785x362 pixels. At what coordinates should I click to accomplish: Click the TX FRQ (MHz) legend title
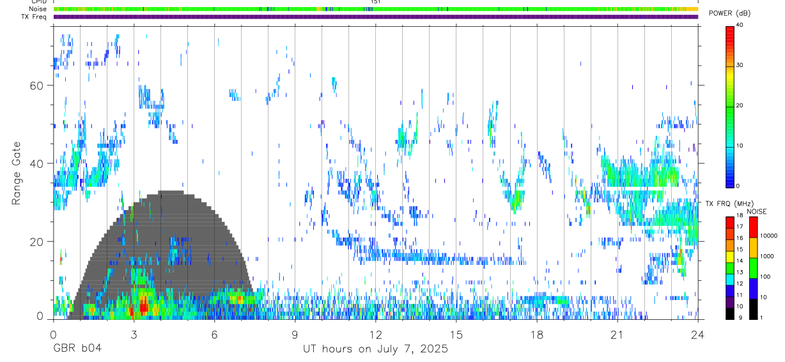point(729,203)
